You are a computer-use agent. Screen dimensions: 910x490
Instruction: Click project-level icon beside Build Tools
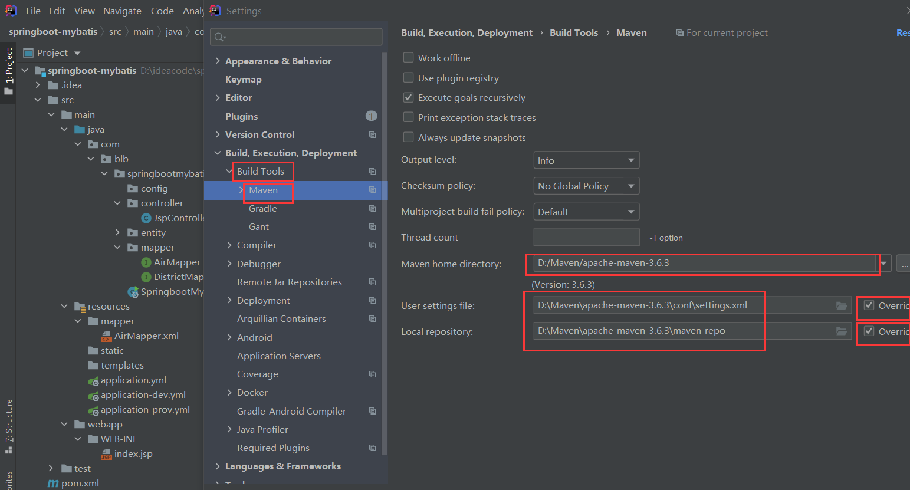click(372, 171)
